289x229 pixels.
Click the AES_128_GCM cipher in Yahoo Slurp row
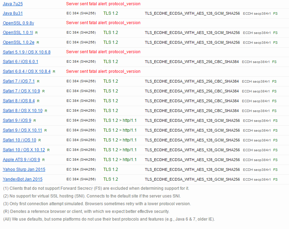point(192,169)
